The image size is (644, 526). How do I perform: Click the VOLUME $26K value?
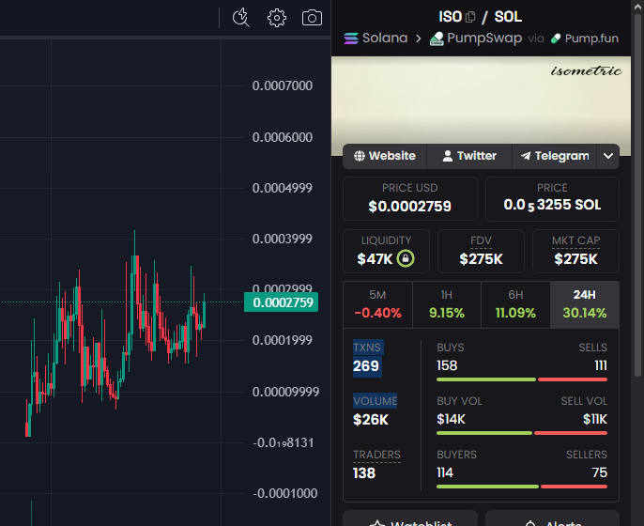(371, 420)
